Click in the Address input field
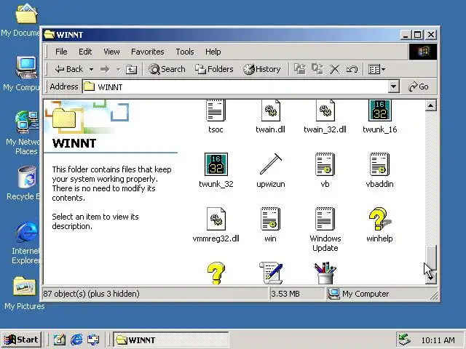 click(x=234, y=87)
